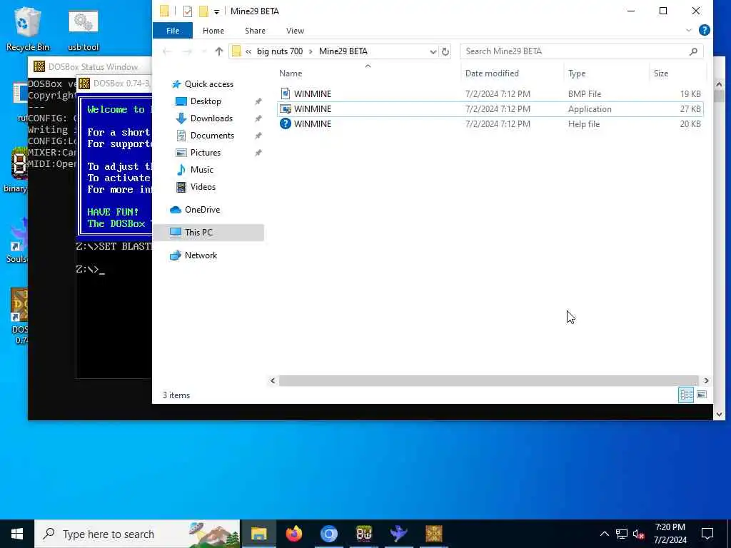This screenshot has height=548, width=731.
Task: Show hidden system tray icons
Action: pyautogui.click(x=604, y=534)
